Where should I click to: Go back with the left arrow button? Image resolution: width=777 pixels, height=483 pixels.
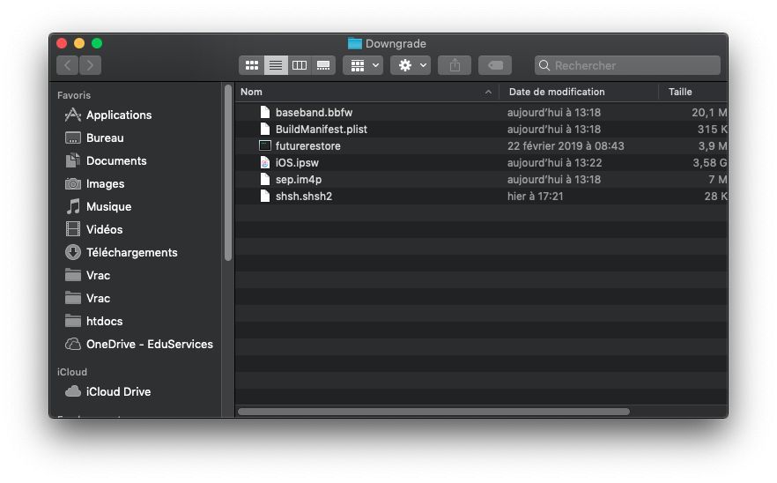point(68,65)
